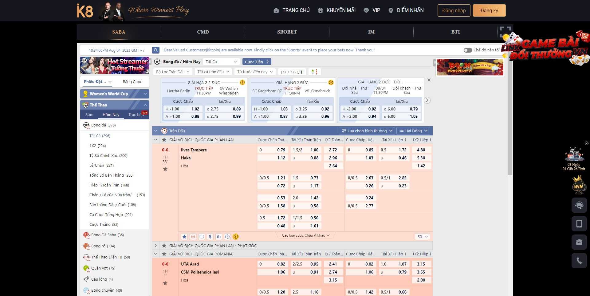Click the clock history icon
This screenshot has height=296, width=590.
click(227, 237)
